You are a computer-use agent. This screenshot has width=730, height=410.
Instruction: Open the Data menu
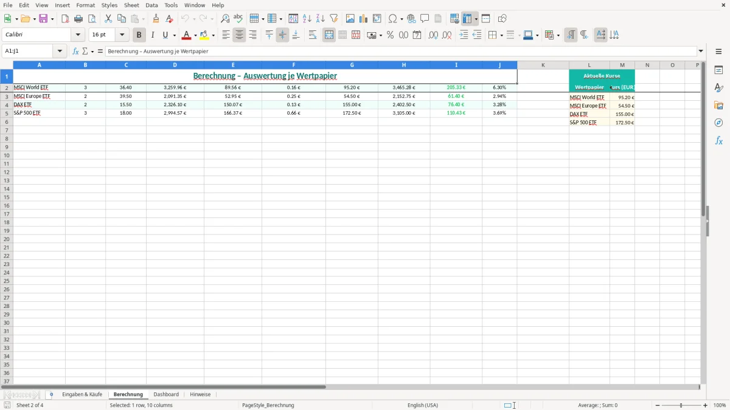point(151,5)
